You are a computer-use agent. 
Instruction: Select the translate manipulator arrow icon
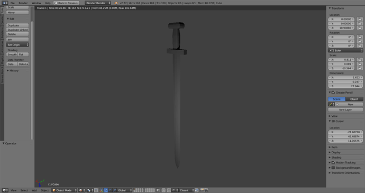pos(106,190)
